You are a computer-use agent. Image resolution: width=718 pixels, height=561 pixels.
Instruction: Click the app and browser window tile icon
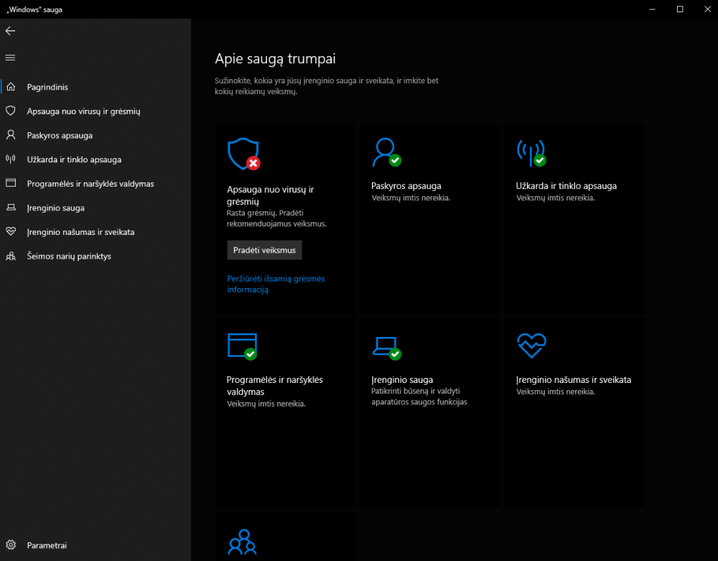(242, 347)
